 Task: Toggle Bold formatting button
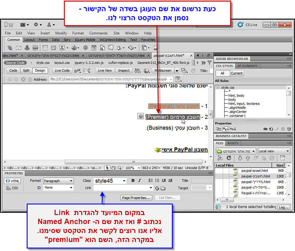133,181
